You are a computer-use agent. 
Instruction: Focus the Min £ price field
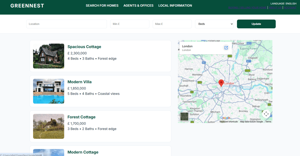(130, 24)
